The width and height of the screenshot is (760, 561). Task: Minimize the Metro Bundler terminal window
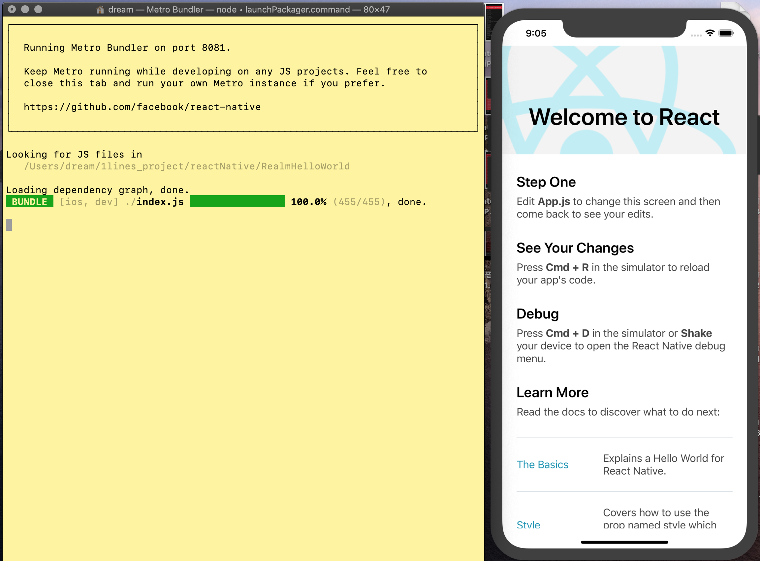tap(25, 9)
